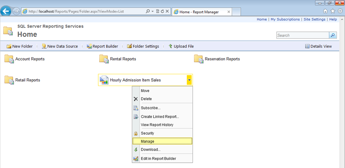This screenshot has height=168, width=345.
Task: Click the IE favorites star icon
Action: pyautogui.click(x=333, y=11)
